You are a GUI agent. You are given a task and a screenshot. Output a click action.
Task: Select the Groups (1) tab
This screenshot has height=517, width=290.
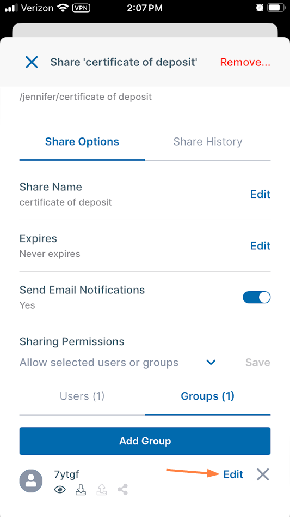tap(208, 396)
